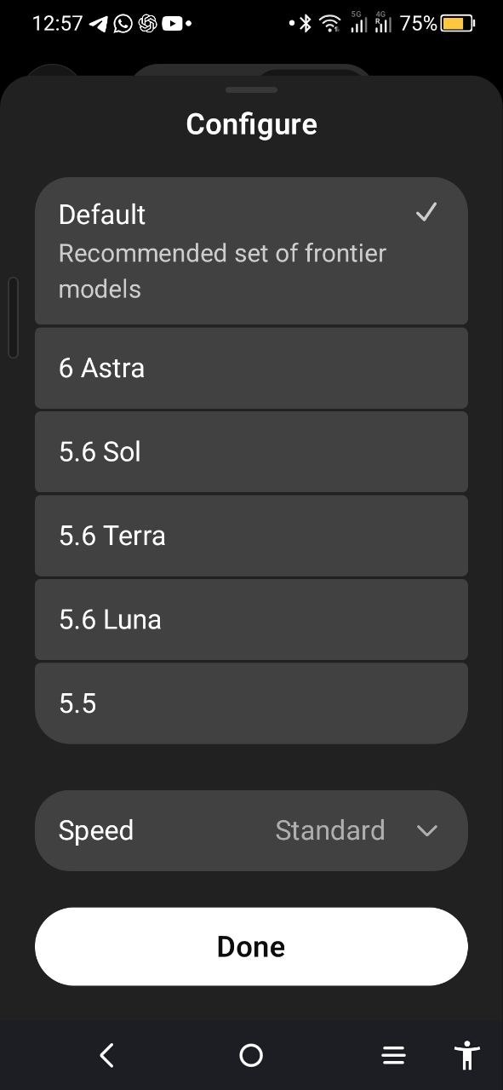Pick 5.6 Terra from model list
This screenshot has height=1090, width=503.
(251, 536)
